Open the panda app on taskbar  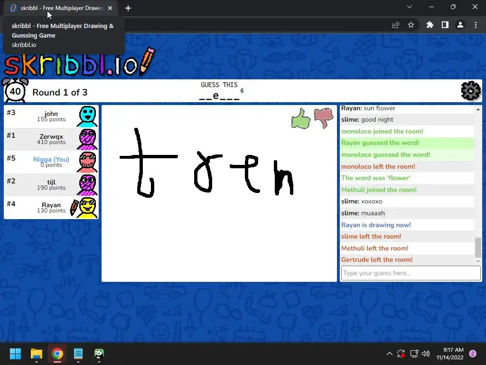[x=99, y=354]
